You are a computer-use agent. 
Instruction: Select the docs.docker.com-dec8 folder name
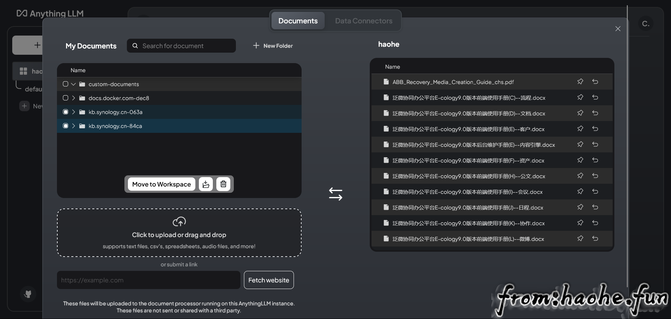[119, 98]
